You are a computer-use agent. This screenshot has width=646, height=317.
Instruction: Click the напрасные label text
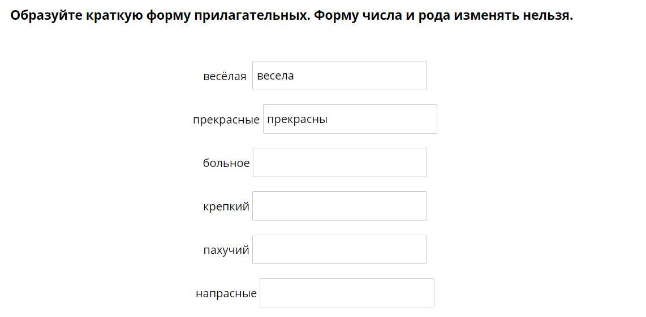(x=226, y=294)
